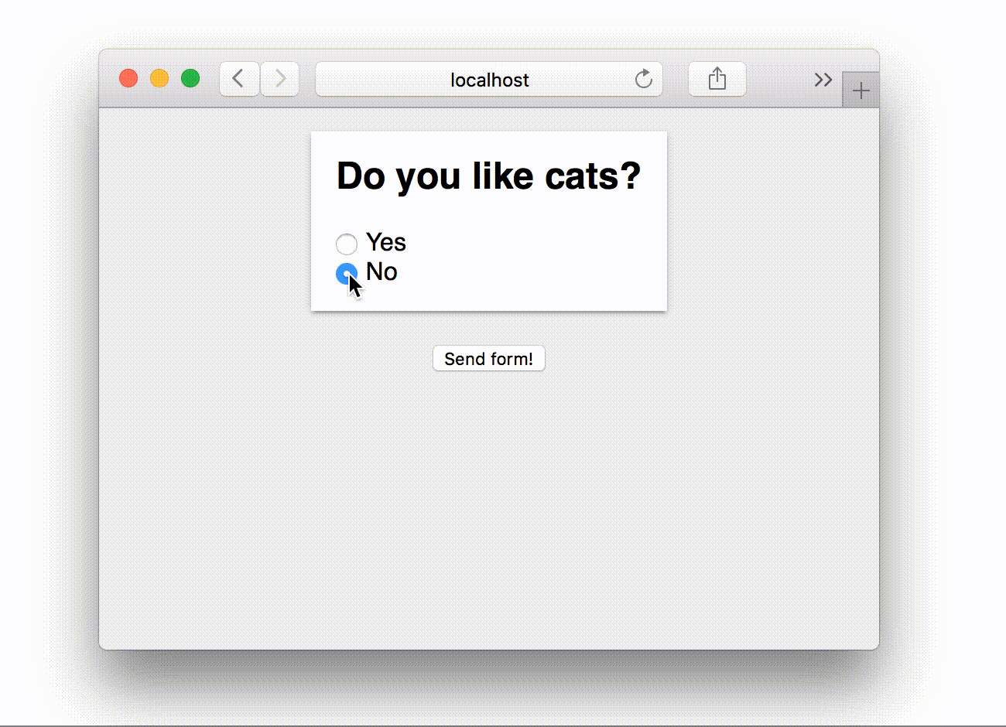
Task: Click the forward navigation arrow
Action: pyautogui.click(x=279, y=78)
